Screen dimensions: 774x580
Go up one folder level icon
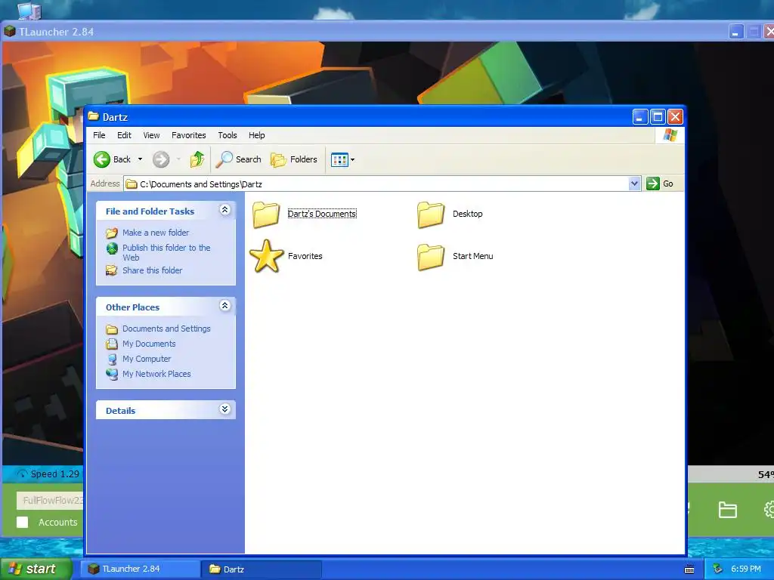197,159
